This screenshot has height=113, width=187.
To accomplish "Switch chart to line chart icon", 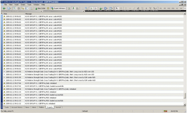I will point(77,8).
